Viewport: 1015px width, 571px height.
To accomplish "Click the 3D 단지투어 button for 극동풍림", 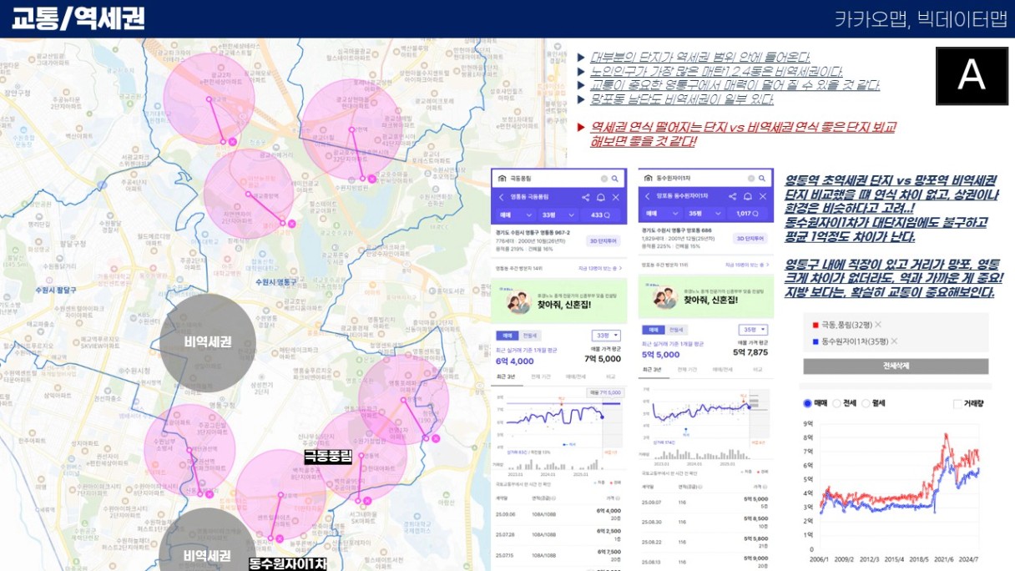I will pyautogui.click(x=603, y=240).
